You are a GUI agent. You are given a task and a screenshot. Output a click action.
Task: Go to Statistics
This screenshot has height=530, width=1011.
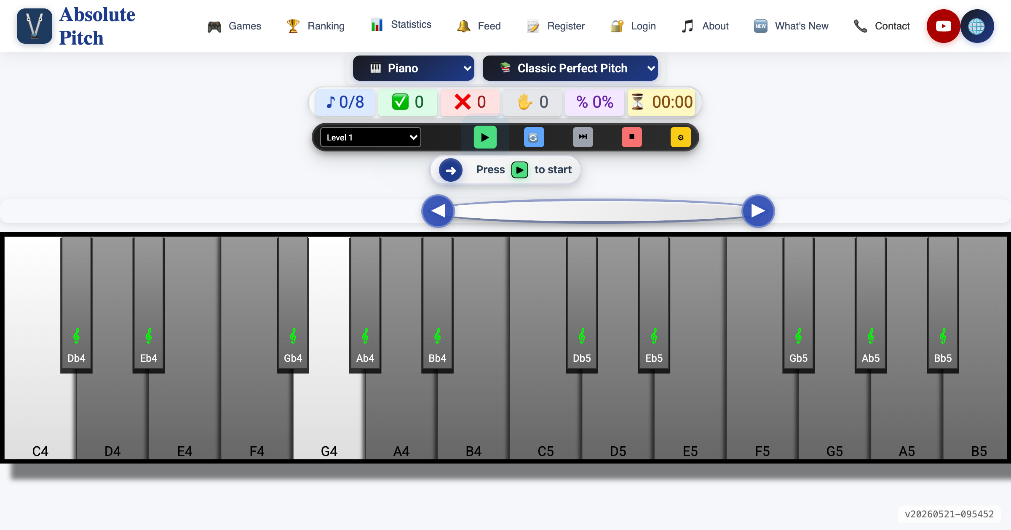(401, 24)
